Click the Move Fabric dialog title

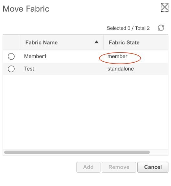click(26, 9)
